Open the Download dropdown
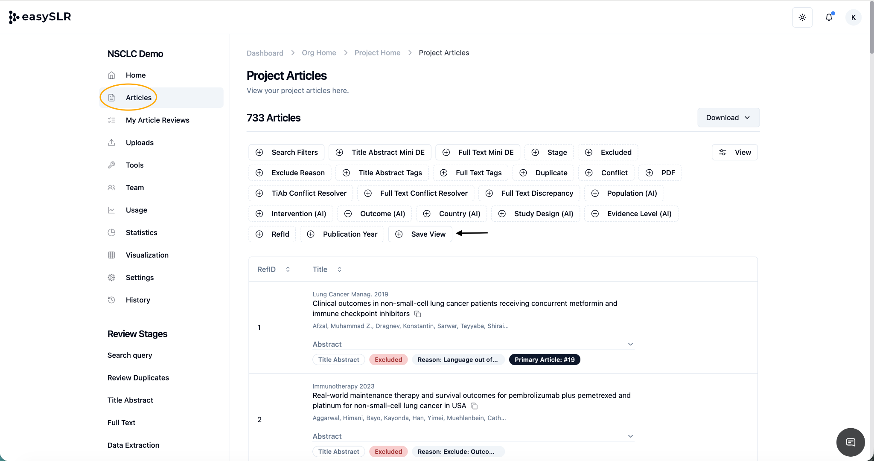 point(728,118)
